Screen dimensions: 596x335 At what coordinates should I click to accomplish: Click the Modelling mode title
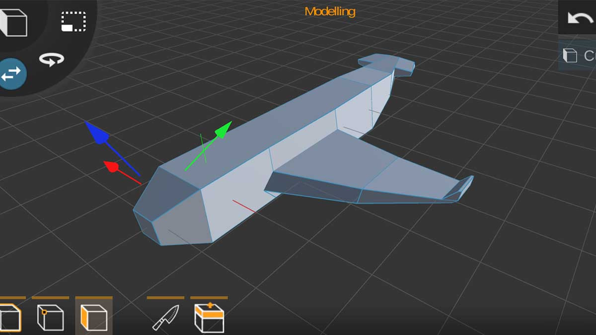[x=330, y=11]
